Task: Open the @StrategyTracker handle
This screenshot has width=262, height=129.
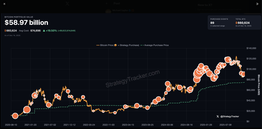Action: [x=230, y=116]
